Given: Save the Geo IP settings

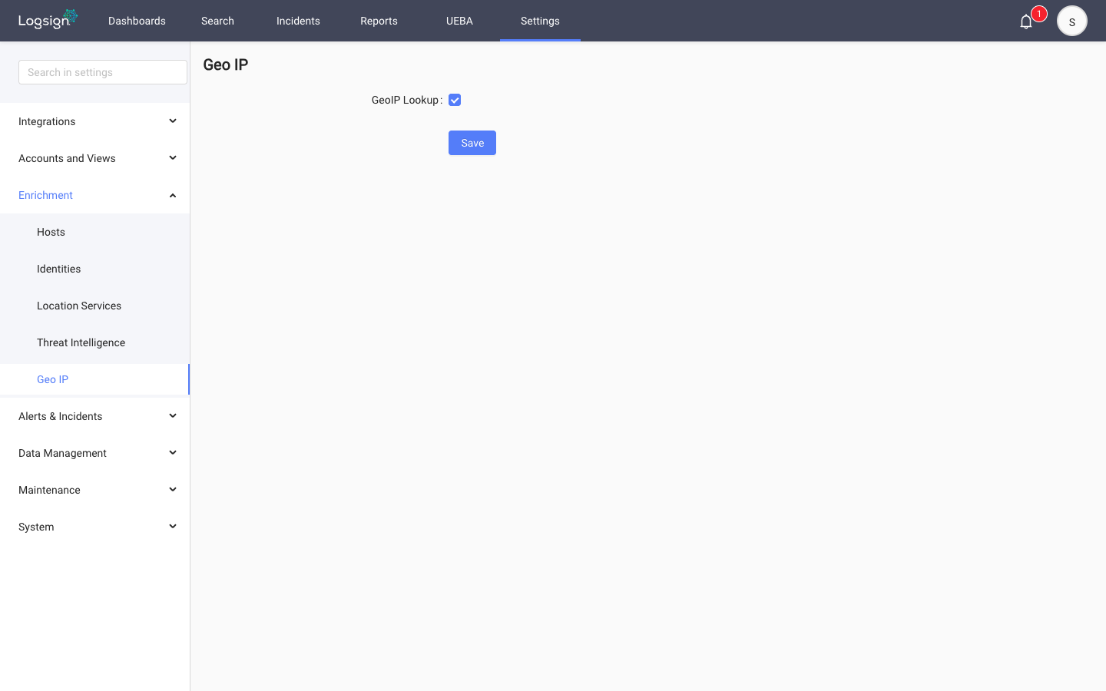Looking at the screenshot, I should 472,143.
